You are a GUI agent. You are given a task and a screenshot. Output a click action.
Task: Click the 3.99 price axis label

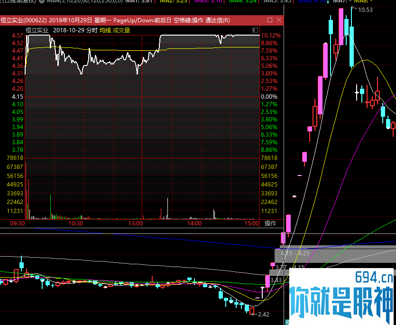tap(18, 119)
